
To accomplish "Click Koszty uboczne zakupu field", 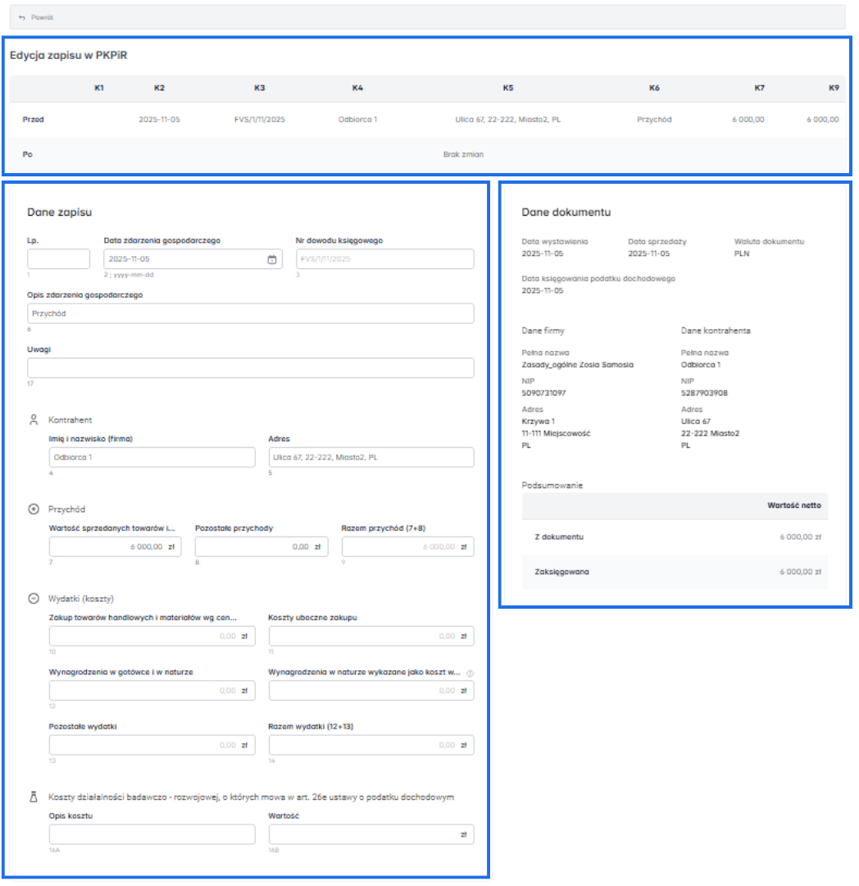I will [x=371, y=637].
